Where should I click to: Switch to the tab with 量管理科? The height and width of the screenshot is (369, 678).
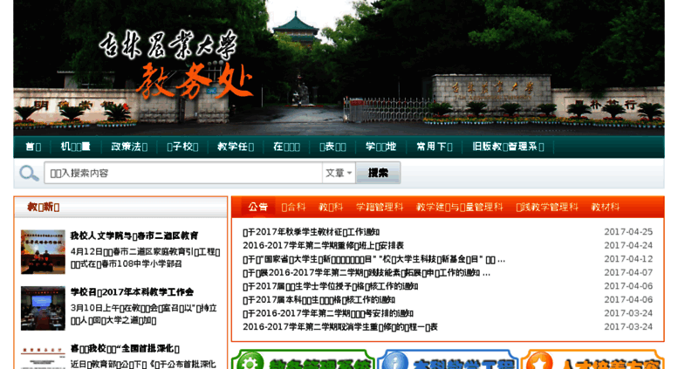(459, 207)
